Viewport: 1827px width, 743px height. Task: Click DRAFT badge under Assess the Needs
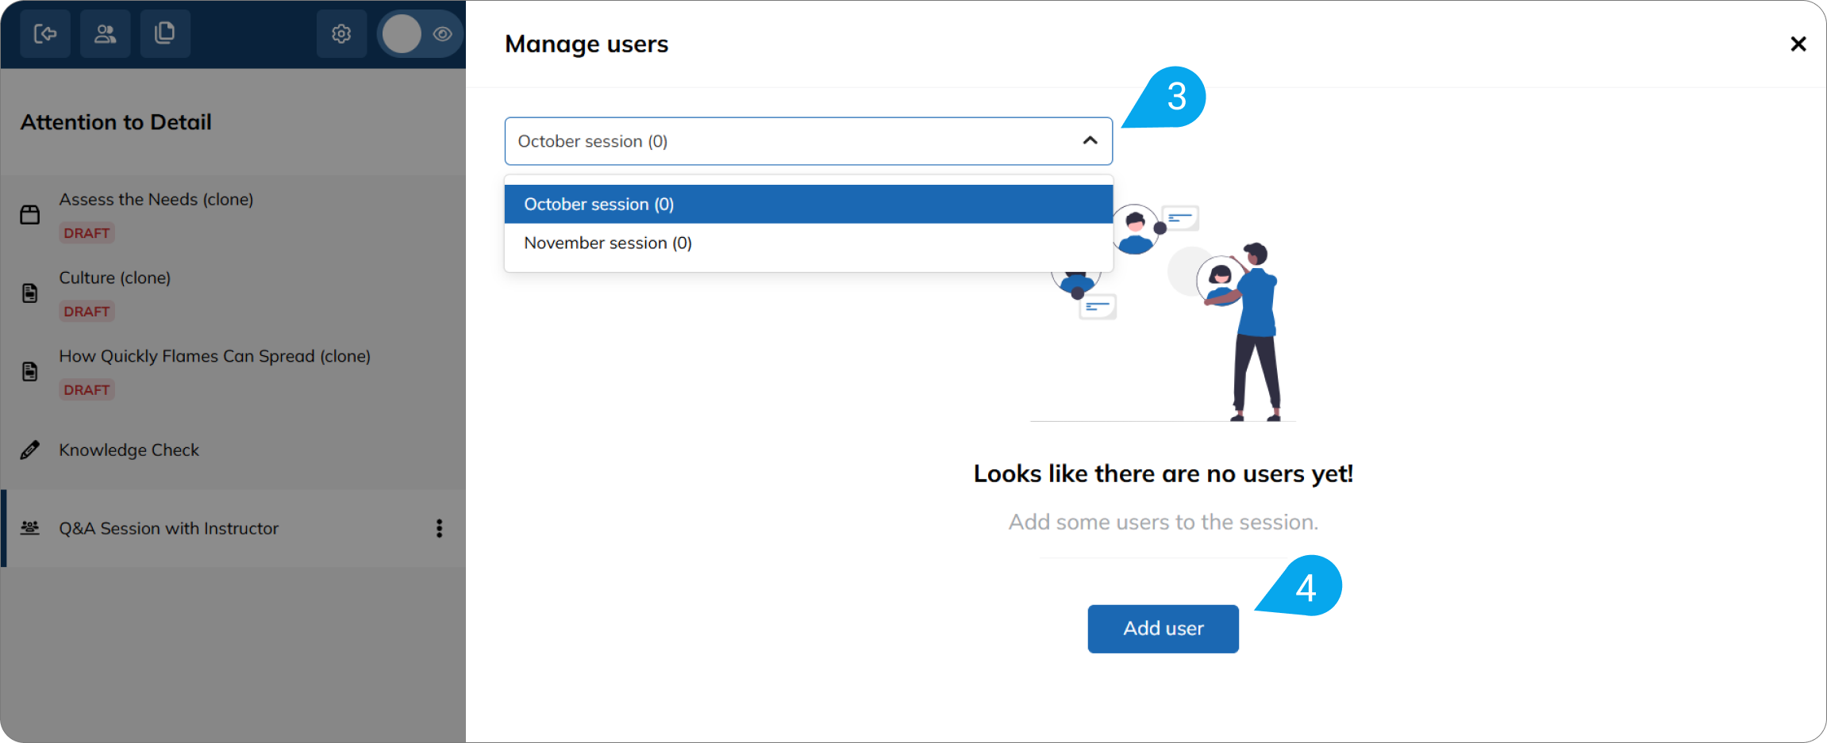(x=87, y=233)
